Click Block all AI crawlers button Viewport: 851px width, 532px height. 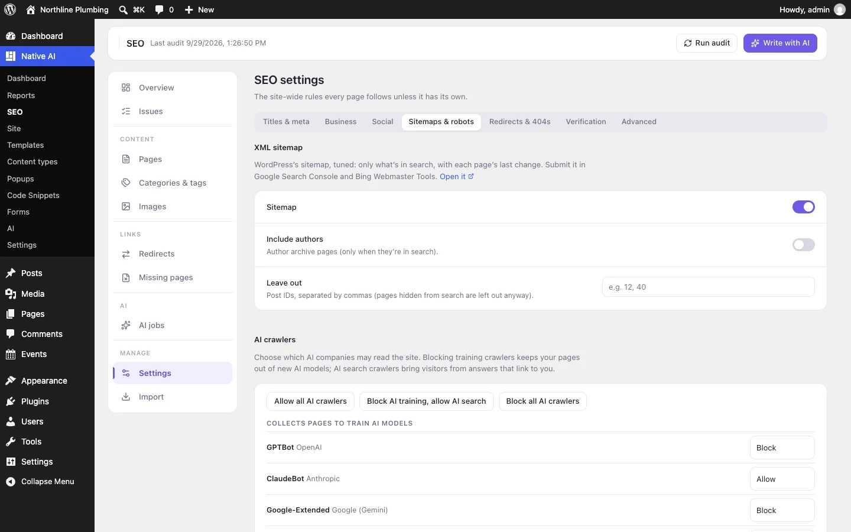543,401
